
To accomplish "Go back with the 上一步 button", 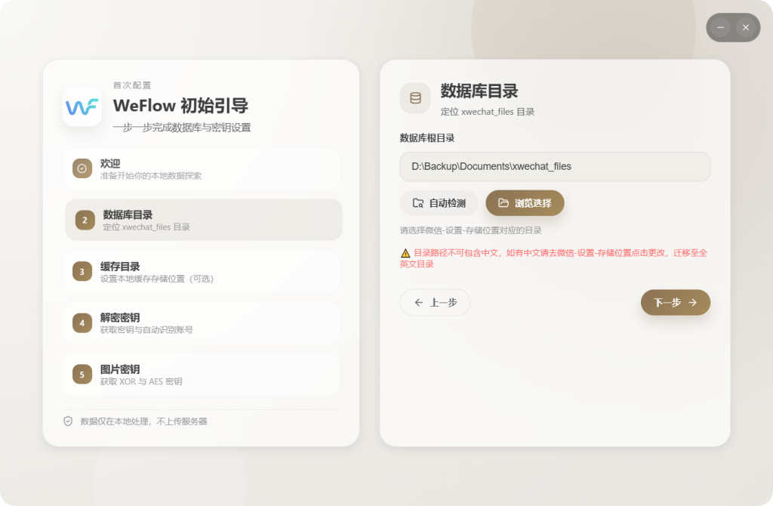I will click(x=435, y=303).
